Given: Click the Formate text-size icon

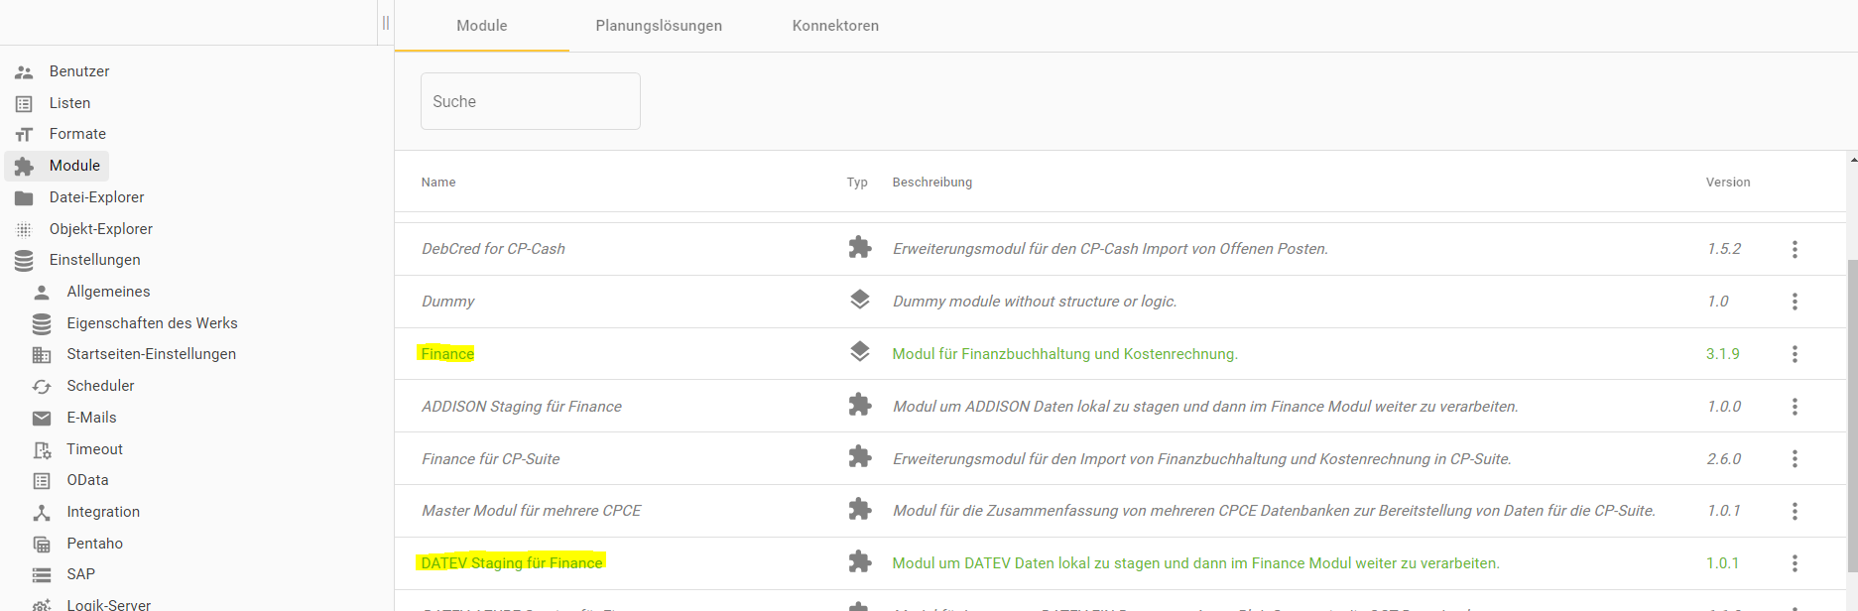Looking at the screenshot, I should click(24, 135).
